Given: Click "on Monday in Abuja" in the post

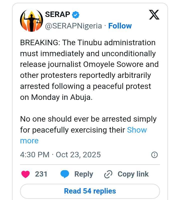Looking at the screenshot, I should point(56,97).
